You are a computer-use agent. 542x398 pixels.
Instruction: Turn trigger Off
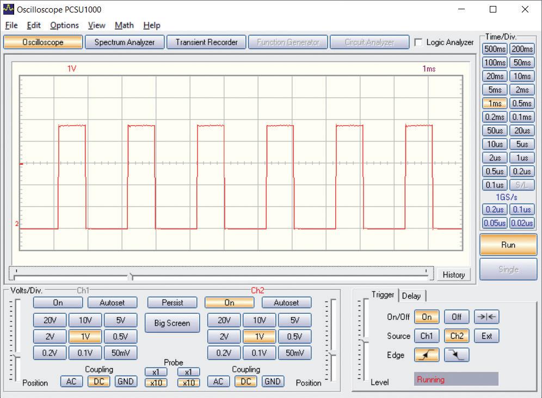click(x=457, y=317)
